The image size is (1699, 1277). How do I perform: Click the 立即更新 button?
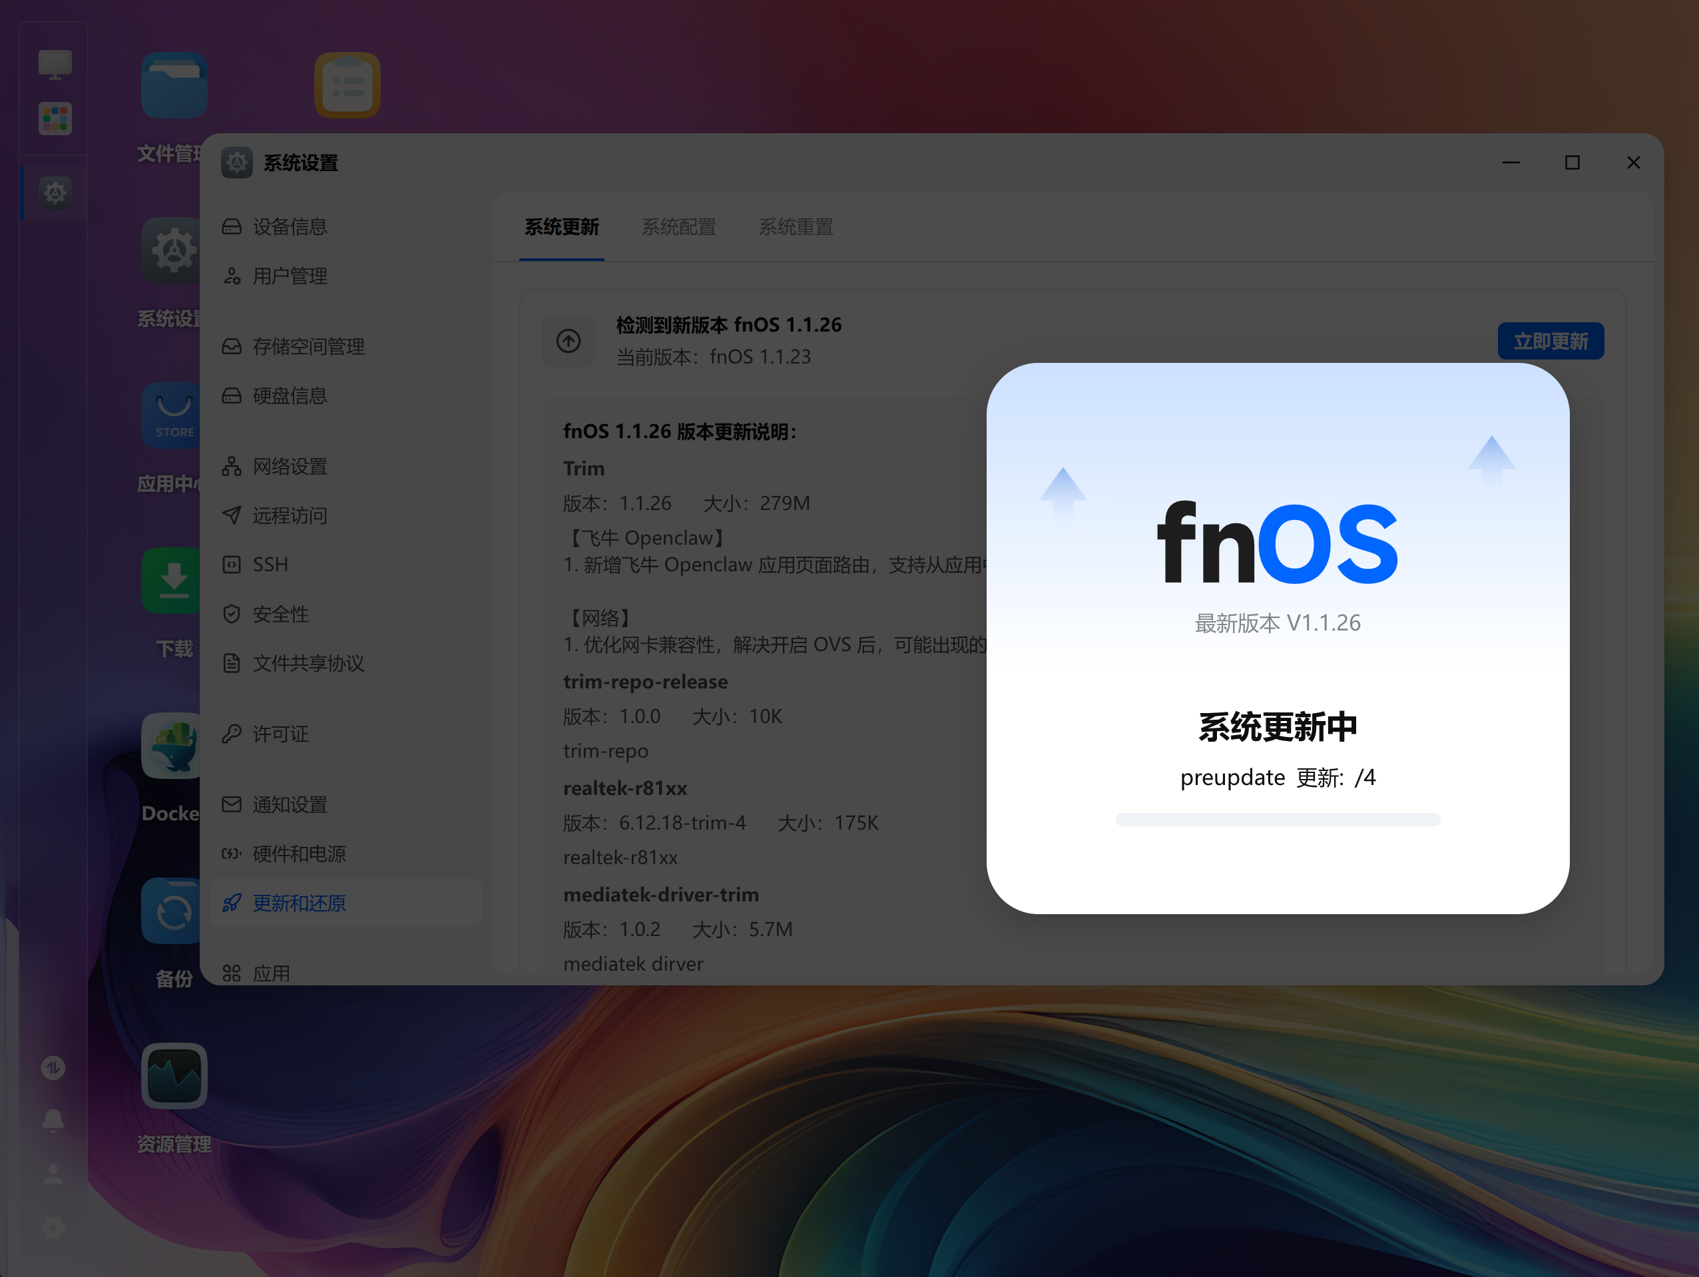(1551, 341)
